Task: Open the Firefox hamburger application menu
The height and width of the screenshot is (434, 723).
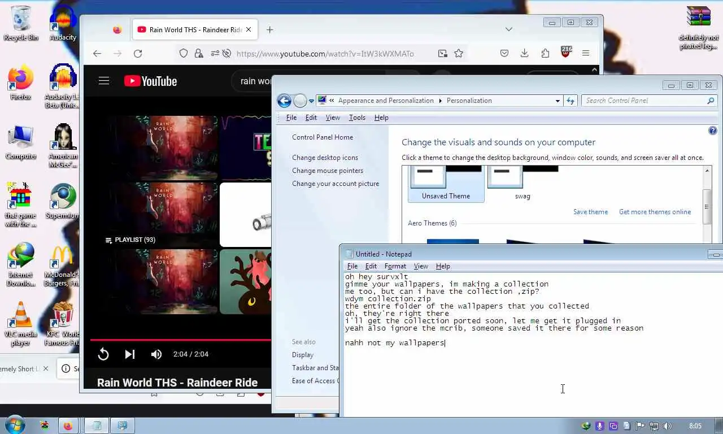Action: (x=586, y=53)
